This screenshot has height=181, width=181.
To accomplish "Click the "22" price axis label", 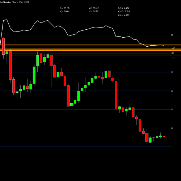I will (x=172, y=91).
